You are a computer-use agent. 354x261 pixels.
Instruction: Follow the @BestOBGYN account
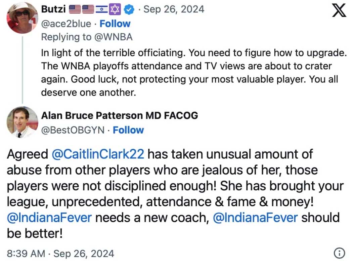click(x=128, y=130)
